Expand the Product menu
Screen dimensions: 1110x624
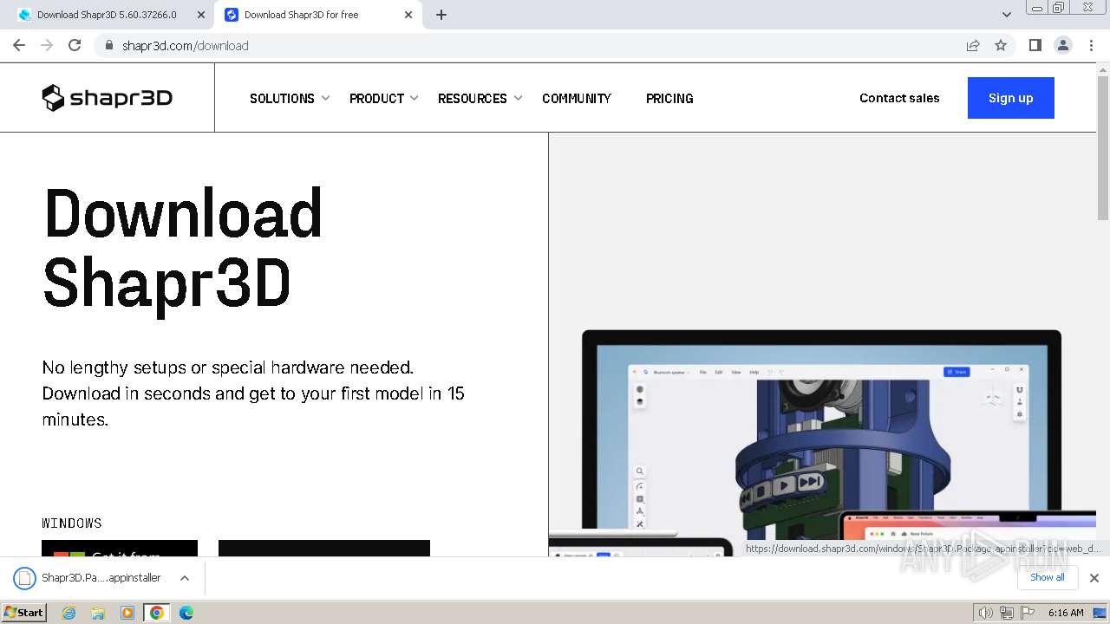tap(384, 98)
